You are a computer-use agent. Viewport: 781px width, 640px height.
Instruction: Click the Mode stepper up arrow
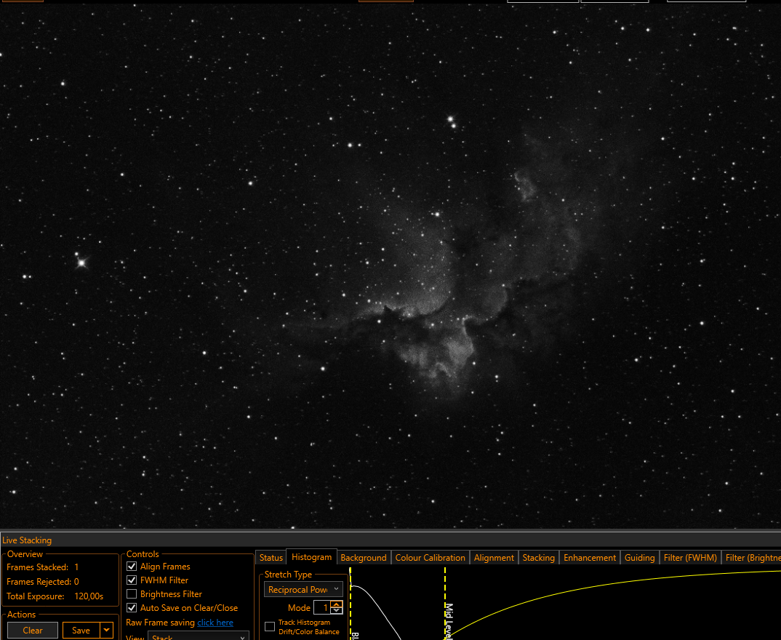point(337,604)
